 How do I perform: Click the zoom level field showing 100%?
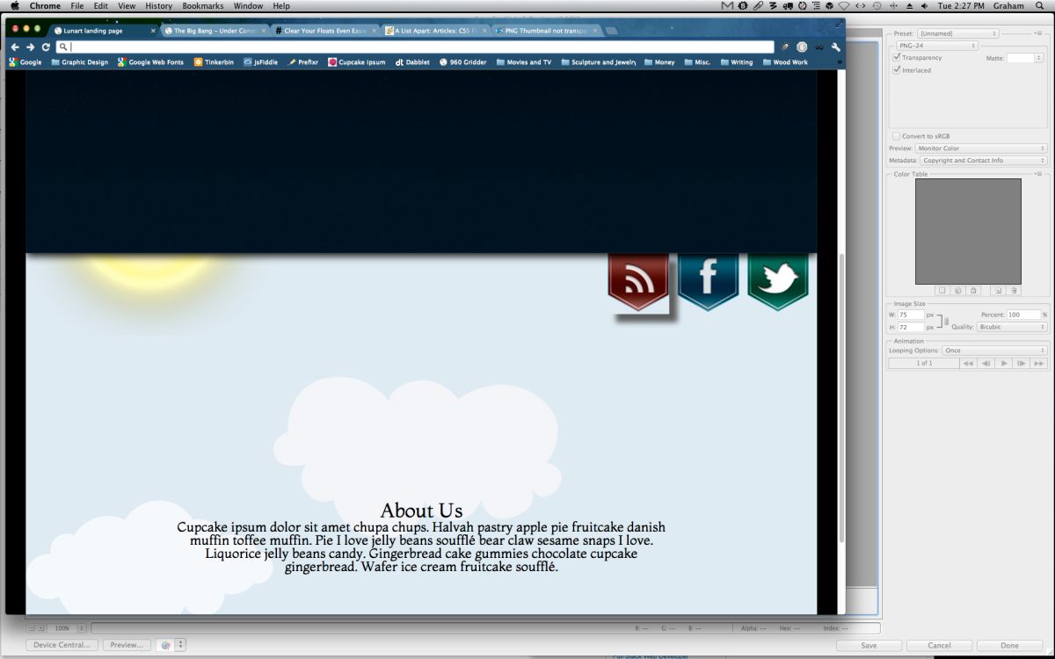tap(62, 628)
